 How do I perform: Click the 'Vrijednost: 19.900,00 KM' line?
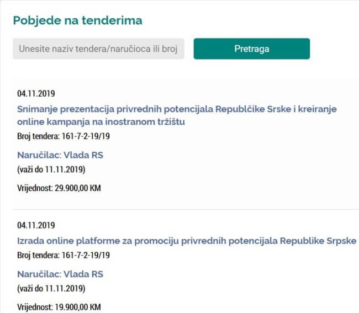point(59,306)
